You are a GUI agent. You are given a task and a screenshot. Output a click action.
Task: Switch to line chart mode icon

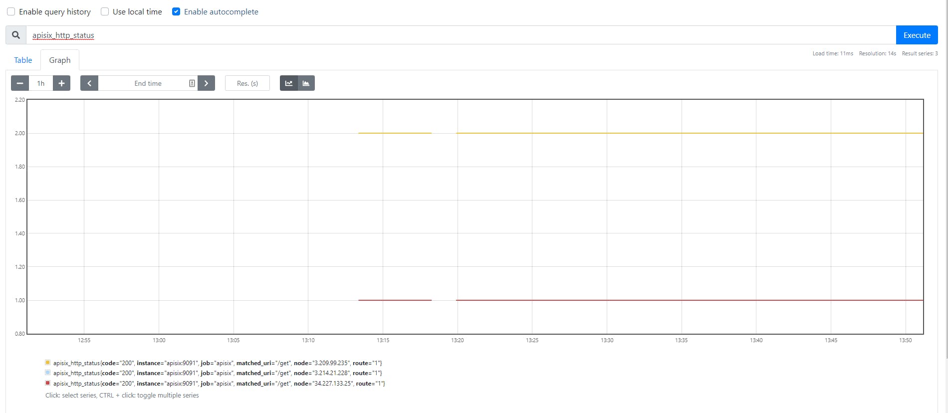click(289, 83)
